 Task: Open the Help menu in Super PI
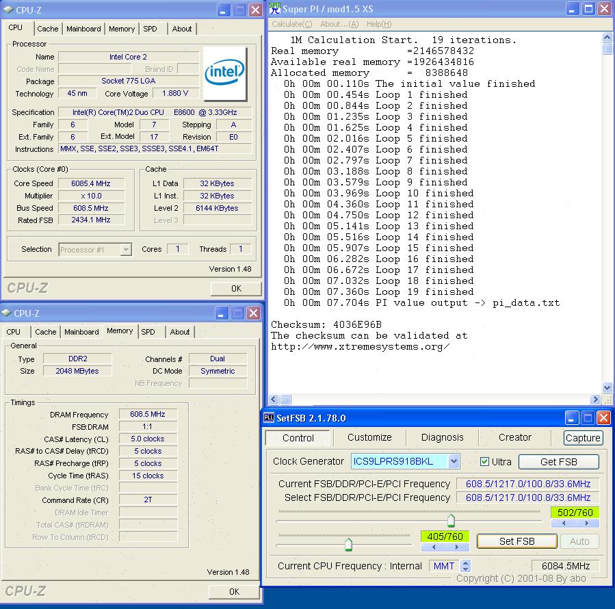coord(379,24)
